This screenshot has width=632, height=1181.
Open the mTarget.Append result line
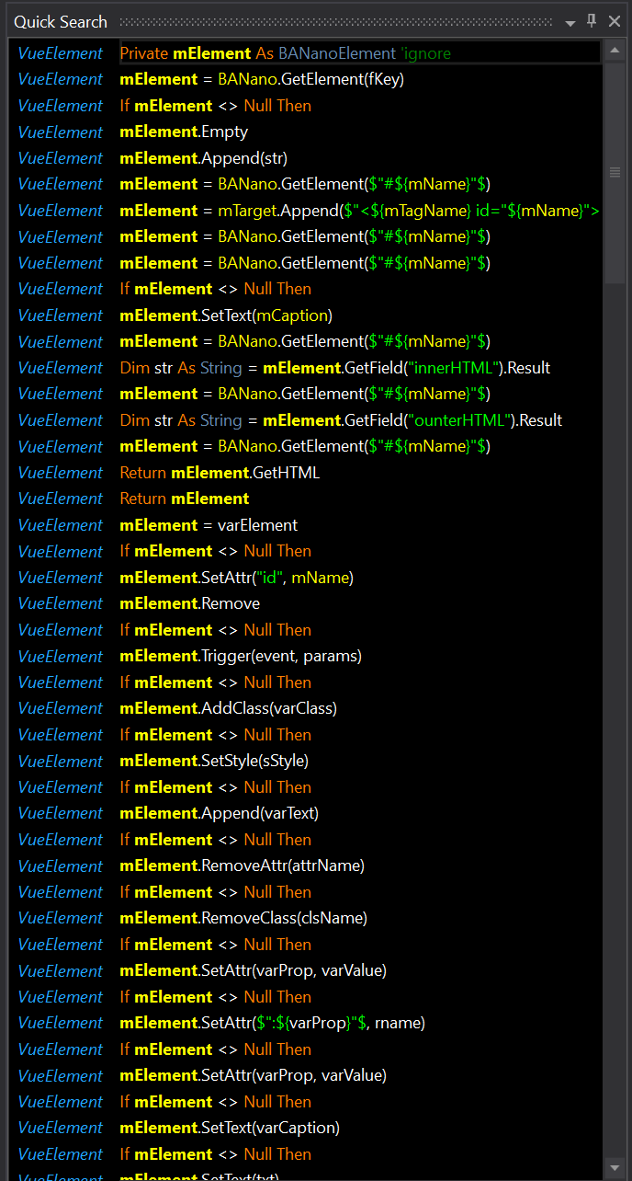[358, 211]
